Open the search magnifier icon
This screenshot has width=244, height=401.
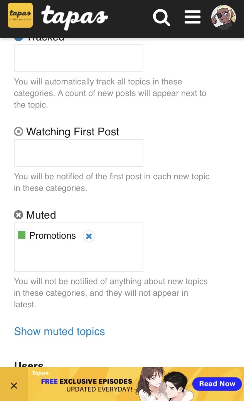162,17
